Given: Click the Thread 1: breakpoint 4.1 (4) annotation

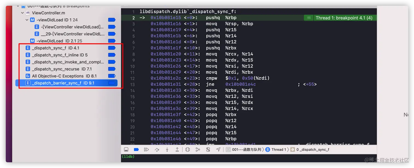Looking at the screenshot, I should (344, 18).
